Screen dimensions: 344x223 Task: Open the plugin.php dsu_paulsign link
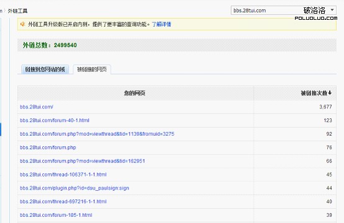(75, 188)
